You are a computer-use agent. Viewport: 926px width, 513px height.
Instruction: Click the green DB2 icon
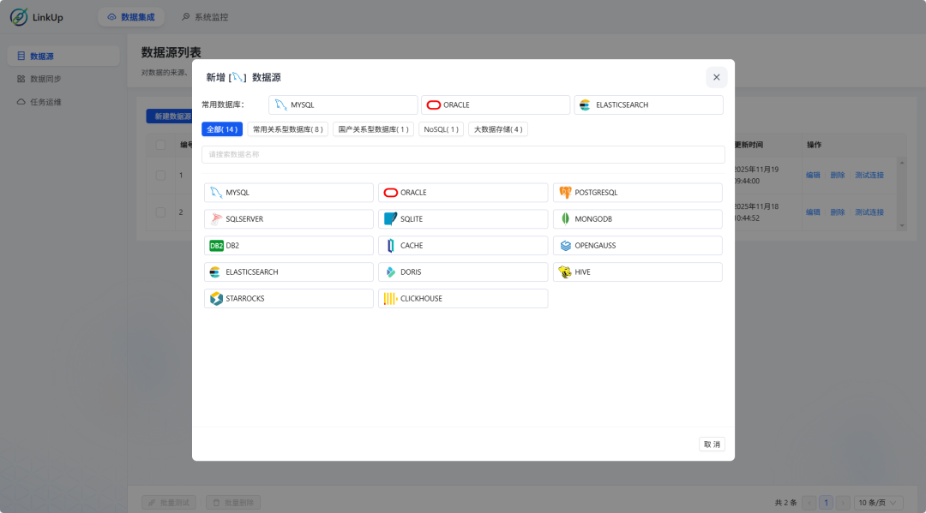point(216,245)
